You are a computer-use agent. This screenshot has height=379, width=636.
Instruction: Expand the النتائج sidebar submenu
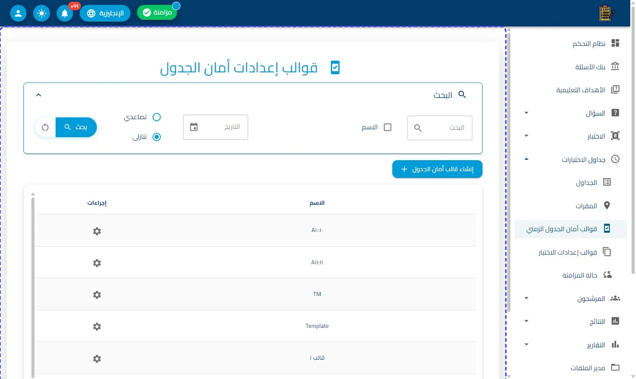526,321
